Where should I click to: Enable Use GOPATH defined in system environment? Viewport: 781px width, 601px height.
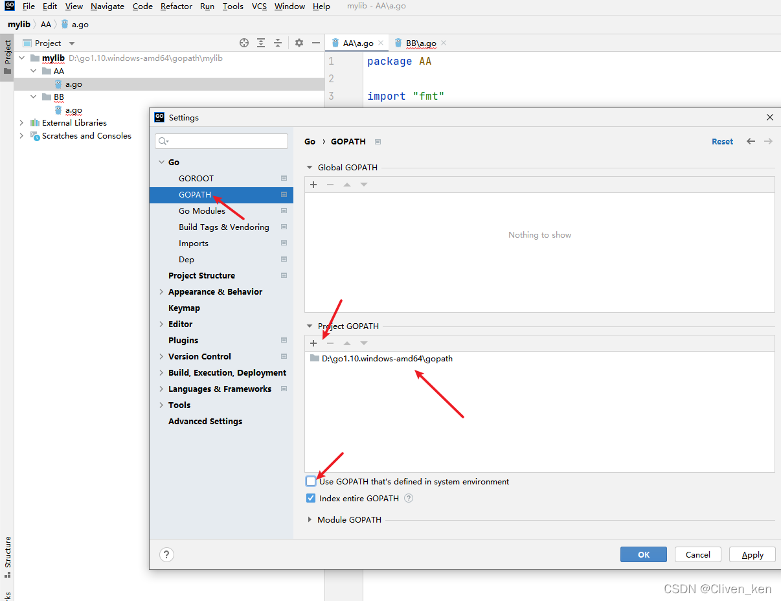(311, 481)
